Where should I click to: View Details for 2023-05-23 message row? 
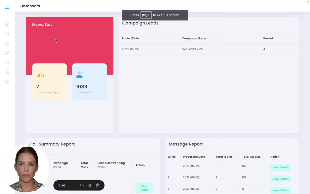click(x=281, y=179)
